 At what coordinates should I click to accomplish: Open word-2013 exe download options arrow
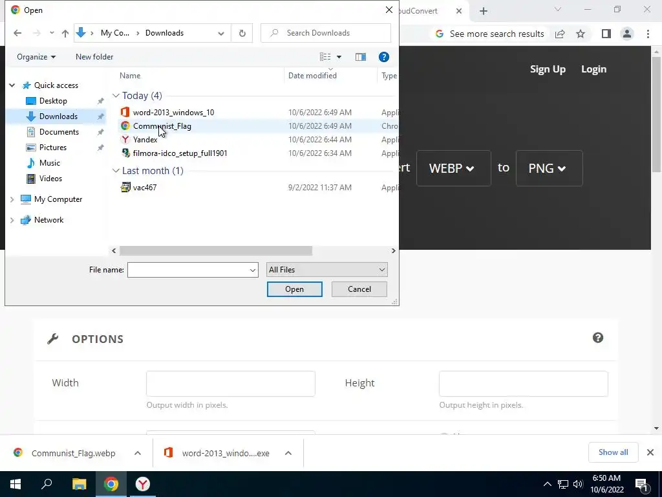point(288,453)
